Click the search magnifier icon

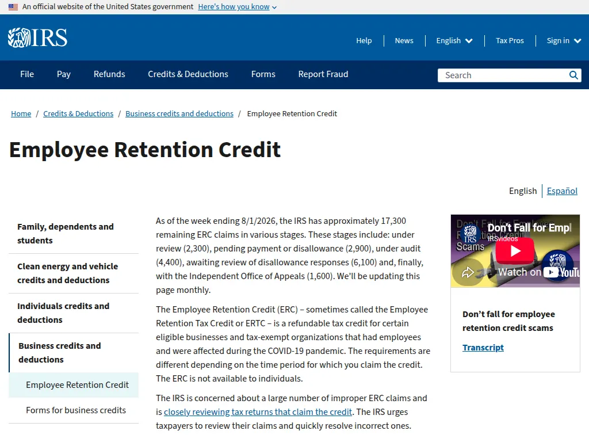coord(573,75)
